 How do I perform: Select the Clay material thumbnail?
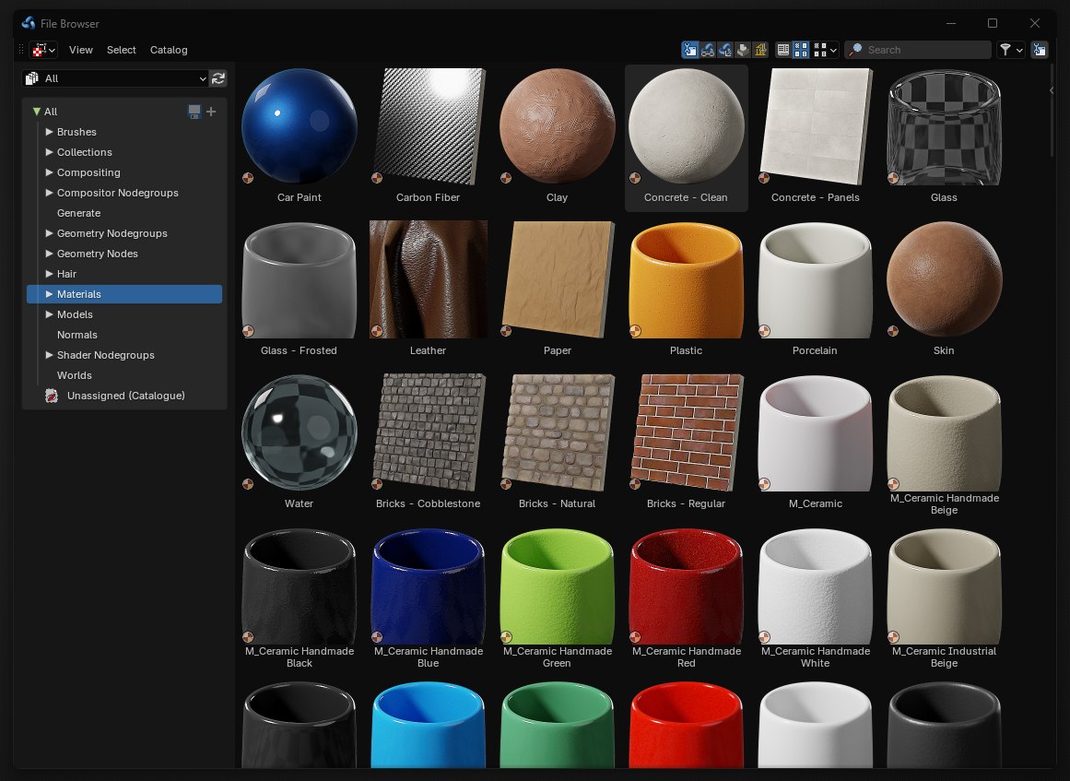click(557, 126)
